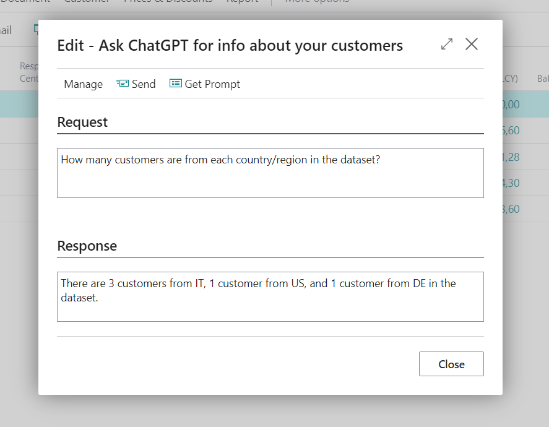549x427 pixels.
Task: Click the Request section heading
Action: point(82,122)
